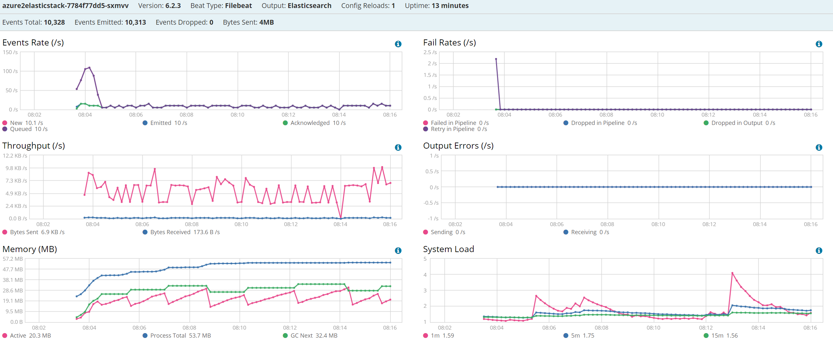Click the Throughput chart info icon
This screenshot has height=344, width=833.
[398, 147]
